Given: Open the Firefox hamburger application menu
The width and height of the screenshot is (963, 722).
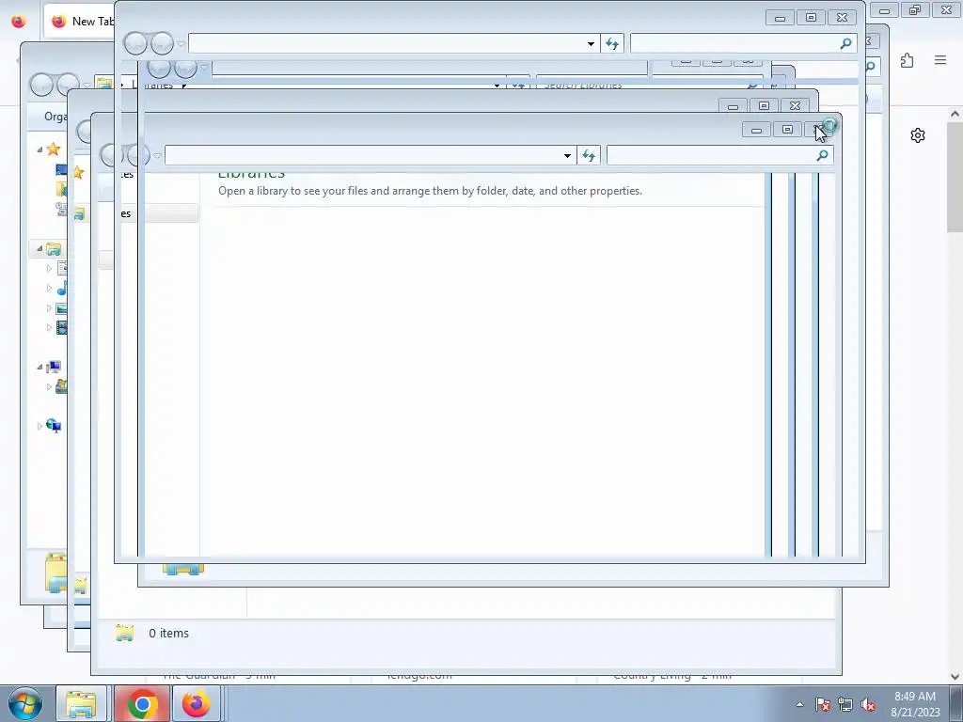Looking at the screenshot, I should click(940, 60).
